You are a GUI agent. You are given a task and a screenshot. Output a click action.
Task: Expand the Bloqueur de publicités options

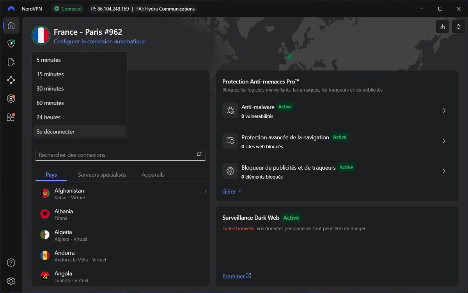click(444, 171)
